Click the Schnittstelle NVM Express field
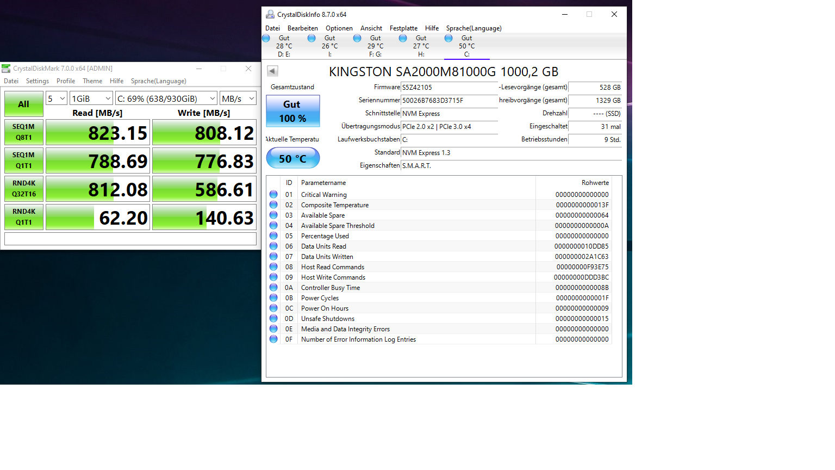The height and width of the screenshot is (470, 835). pyautogui.click(x=449, y=113)
